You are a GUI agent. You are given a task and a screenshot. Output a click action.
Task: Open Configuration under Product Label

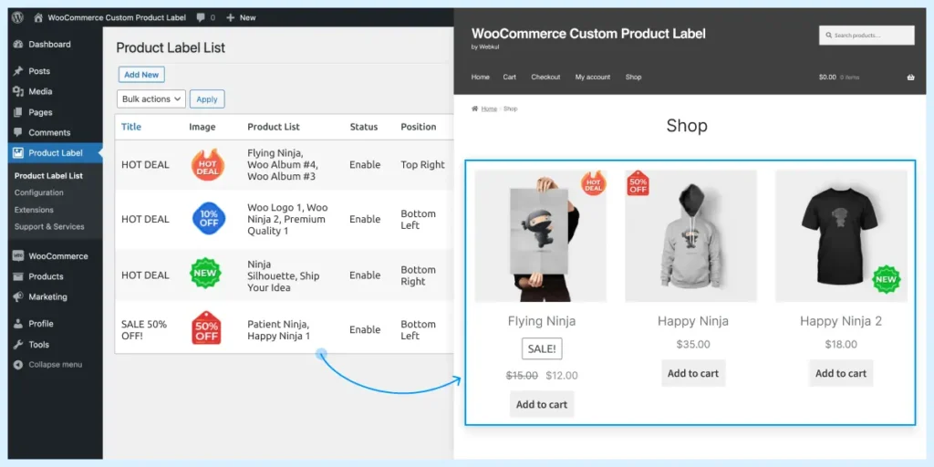[x=39, y=192]
